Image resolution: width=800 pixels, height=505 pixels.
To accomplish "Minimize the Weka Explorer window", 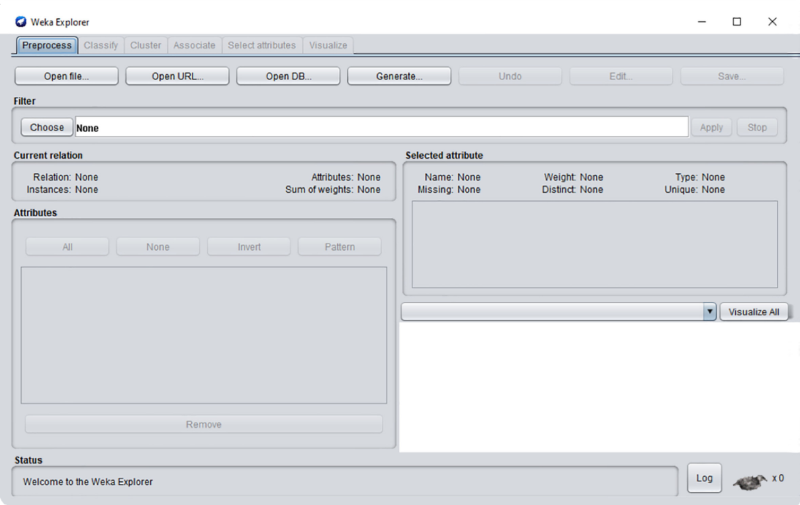I will pyautogui.click(x=702, y=21).
